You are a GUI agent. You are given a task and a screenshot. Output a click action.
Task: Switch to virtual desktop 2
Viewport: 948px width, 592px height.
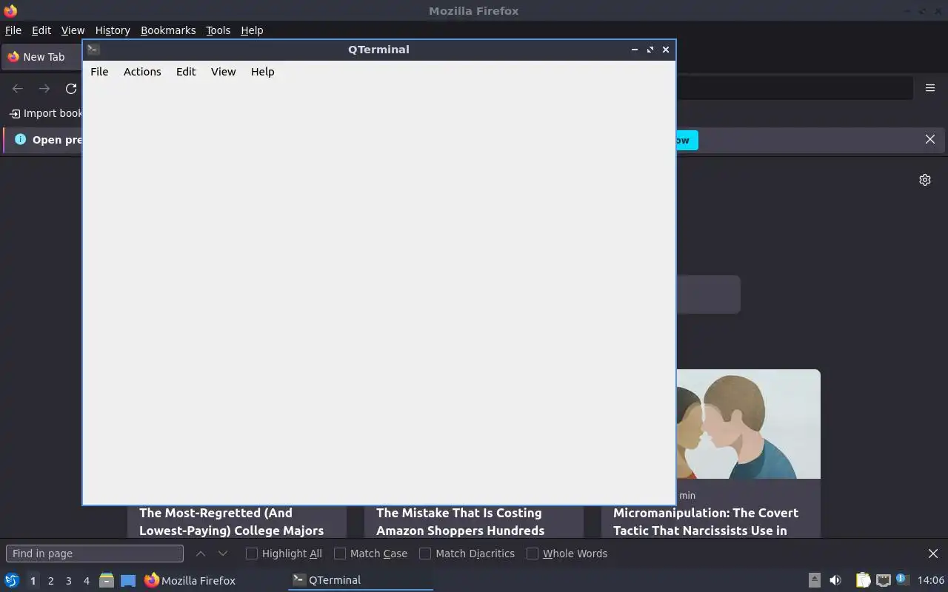click(x=50, y=581)
